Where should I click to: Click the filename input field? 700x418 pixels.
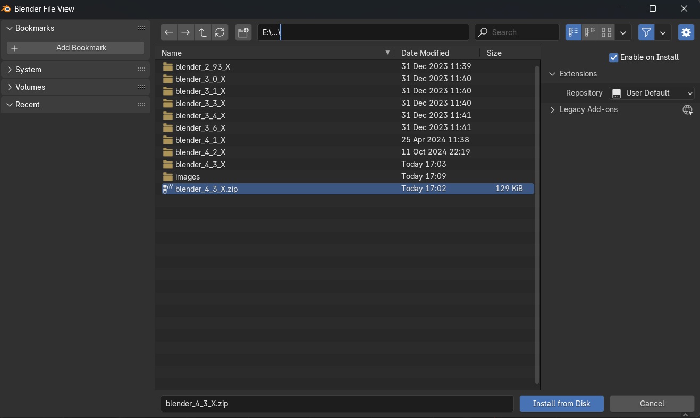[x=337, y=404]
